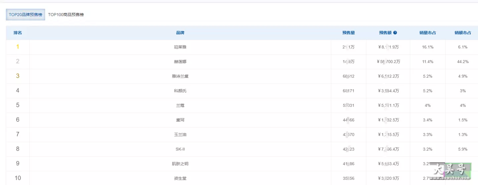Select brand name 黛珂
This screenshot has width=478, height=185.
click(x=180, y=120)
